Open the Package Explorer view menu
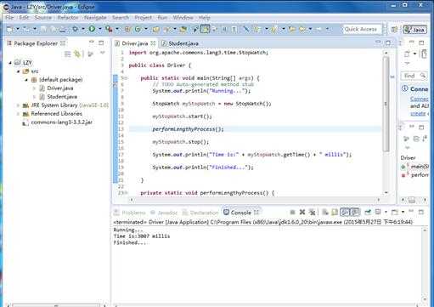This screenshot has width=434, height=307. 103,53
